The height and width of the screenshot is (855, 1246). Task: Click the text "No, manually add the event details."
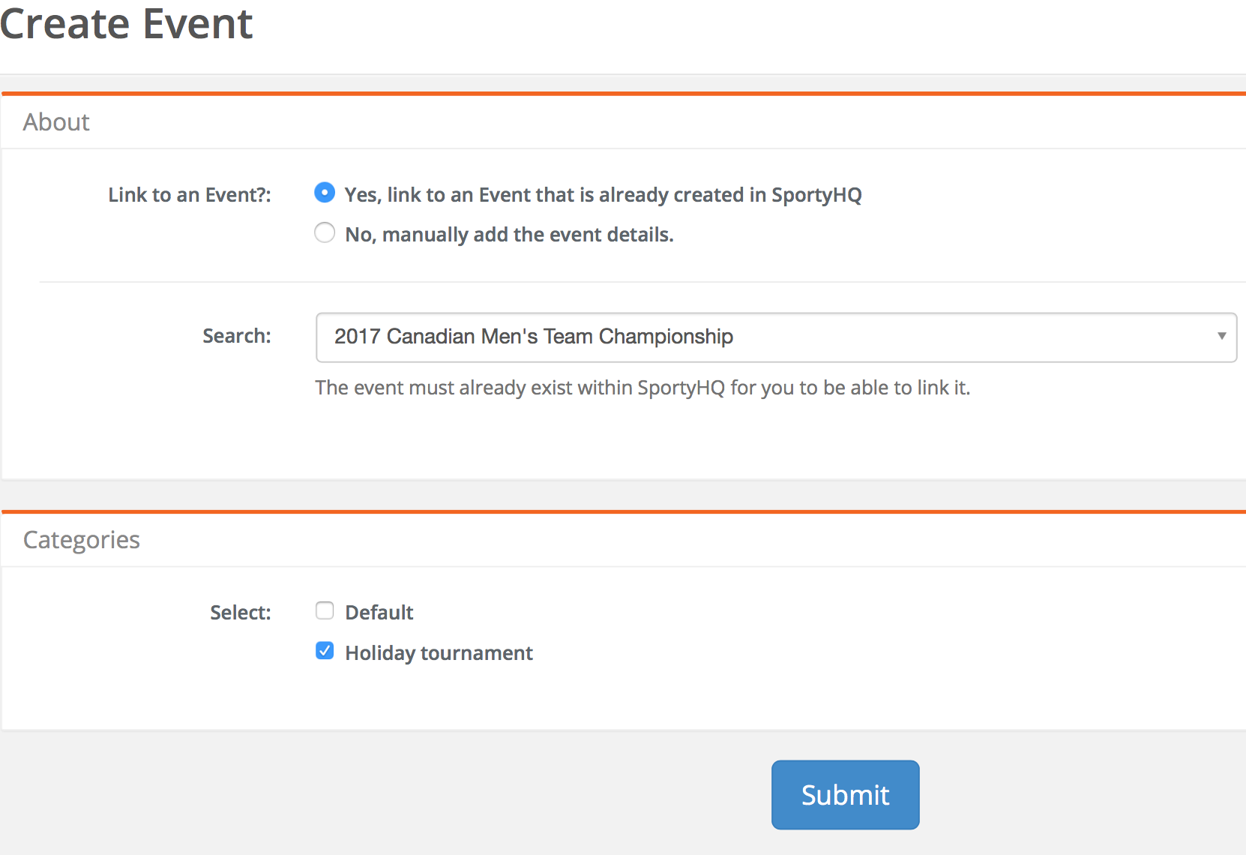(509, 235)
